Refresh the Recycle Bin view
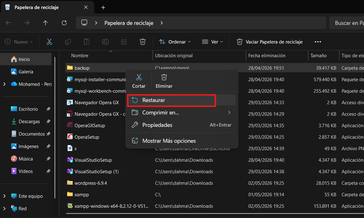364x218 pixels. (64, 23)
